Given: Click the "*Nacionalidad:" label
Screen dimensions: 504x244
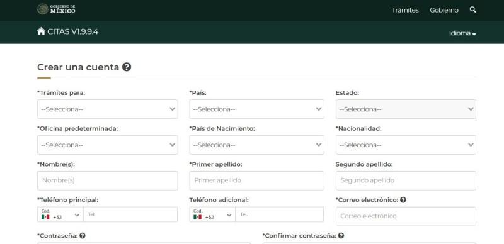Looking at the screenshot, I should click(358, 128).
